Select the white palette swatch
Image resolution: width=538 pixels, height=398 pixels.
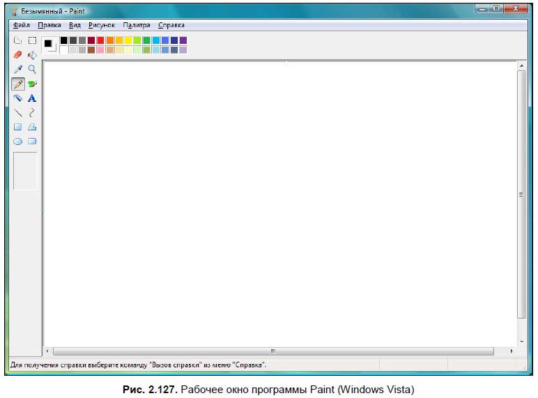(x=64, y=50)
